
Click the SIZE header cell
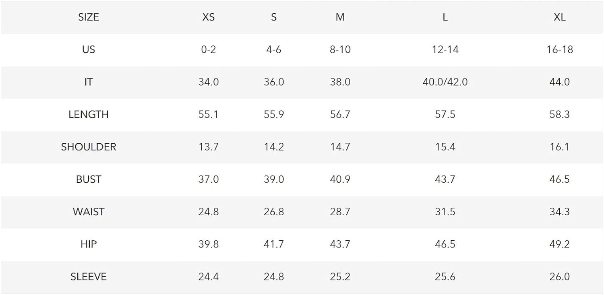click(89, 17)
